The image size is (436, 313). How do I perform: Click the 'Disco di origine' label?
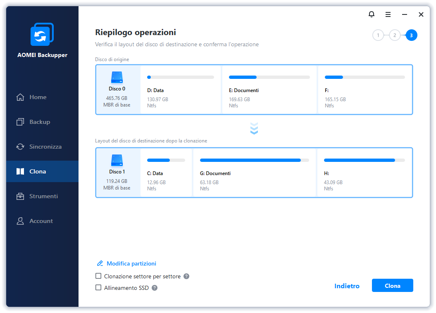coord(112,59)
